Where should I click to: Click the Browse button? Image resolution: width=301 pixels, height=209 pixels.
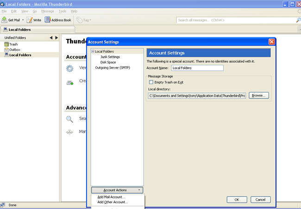(x=259, y=95)
